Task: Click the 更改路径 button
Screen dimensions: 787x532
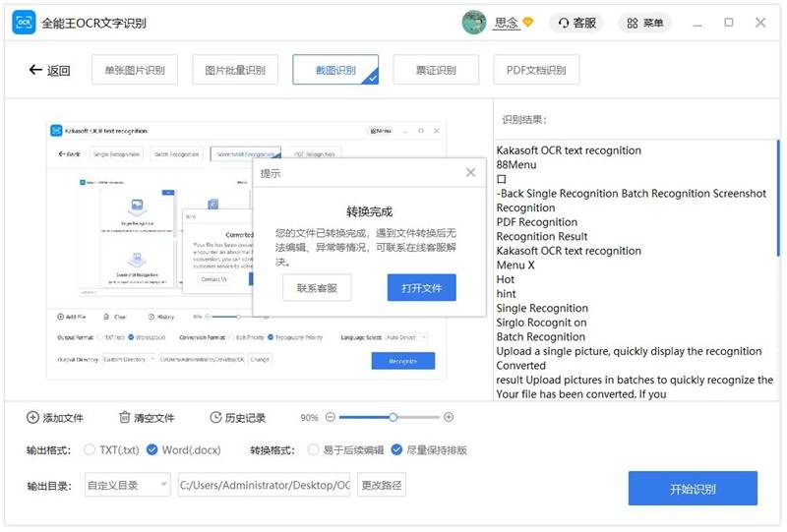Action: tap(382, 485)
